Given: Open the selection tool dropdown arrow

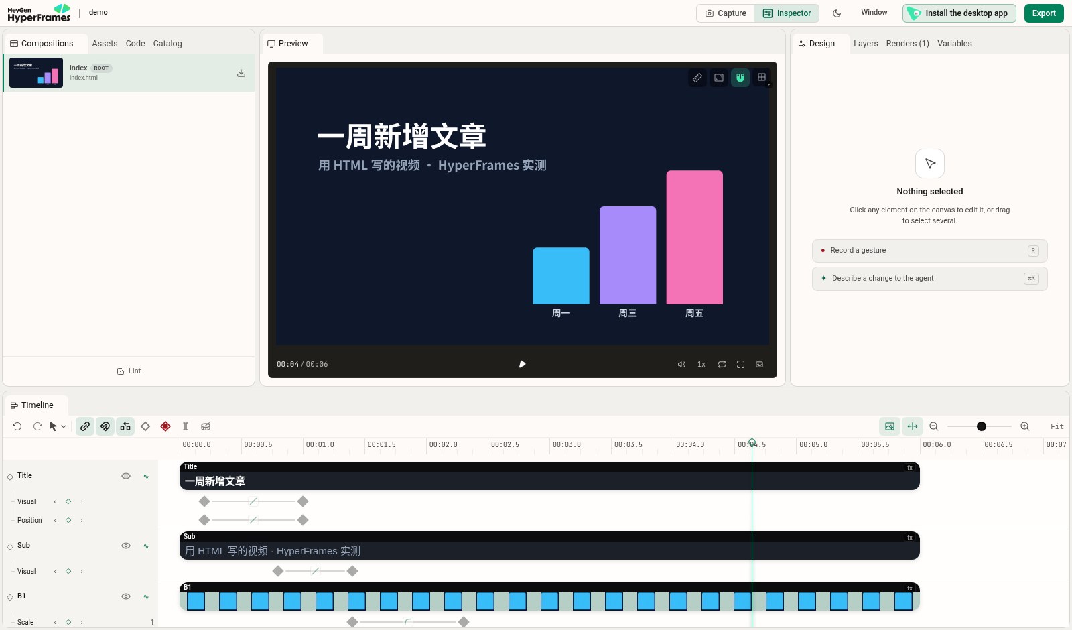Looking at the screenshot, I should click(64, 426).
